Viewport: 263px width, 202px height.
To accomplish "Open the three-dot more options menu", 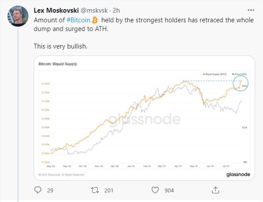I will (x=251, y=10).
